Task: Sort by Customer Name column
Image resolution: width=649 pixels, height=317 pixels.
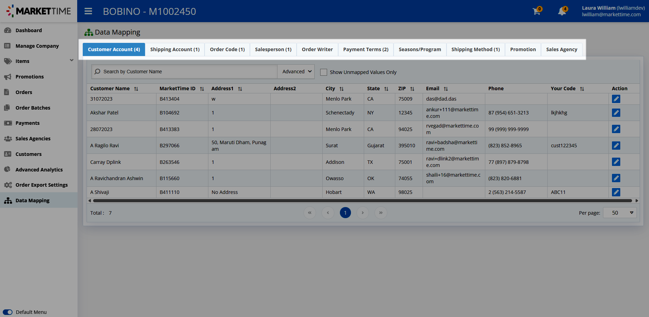Action: (x=136, y=89)
